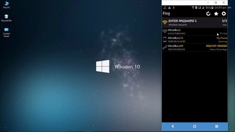The height and width of the screenshot is (132, 235).
Task: Click the Wireless network subtitle
Action: point(178,25)
